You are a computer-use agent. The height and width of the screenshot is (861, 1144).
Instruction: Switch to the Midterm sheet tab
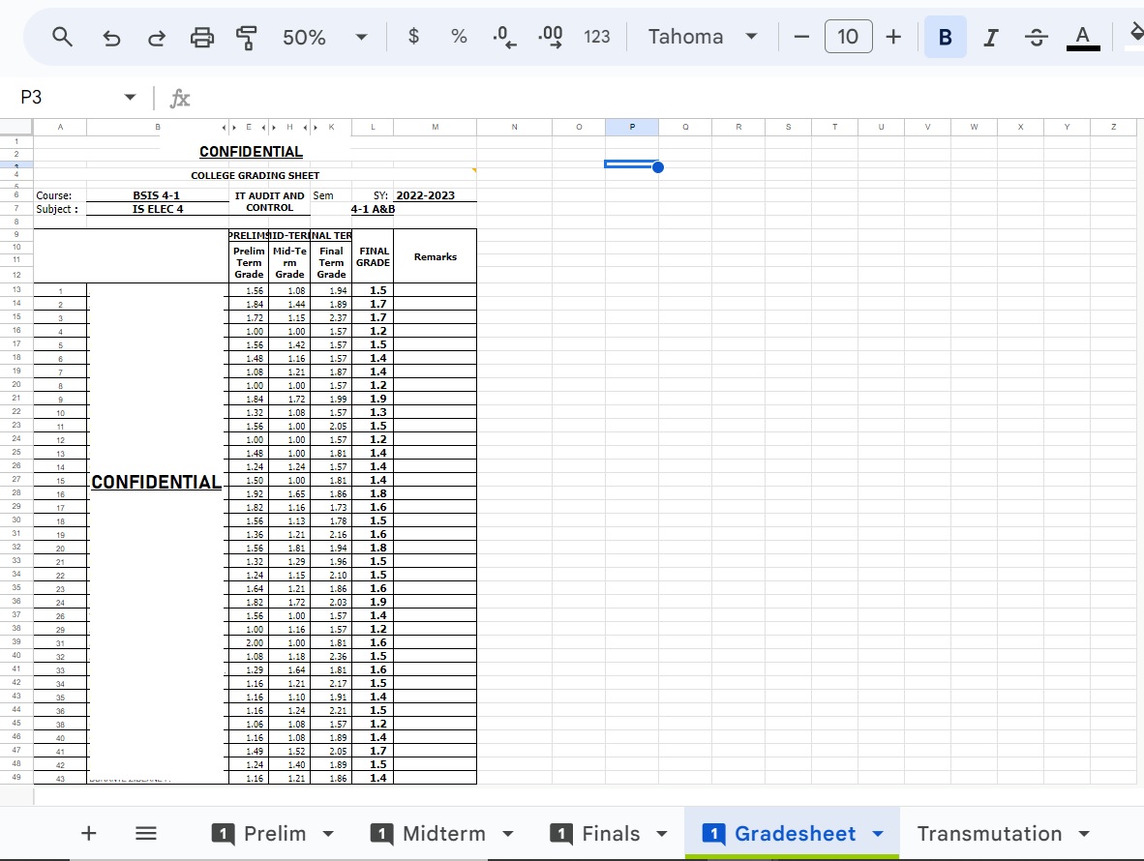[x=443, y=833]
